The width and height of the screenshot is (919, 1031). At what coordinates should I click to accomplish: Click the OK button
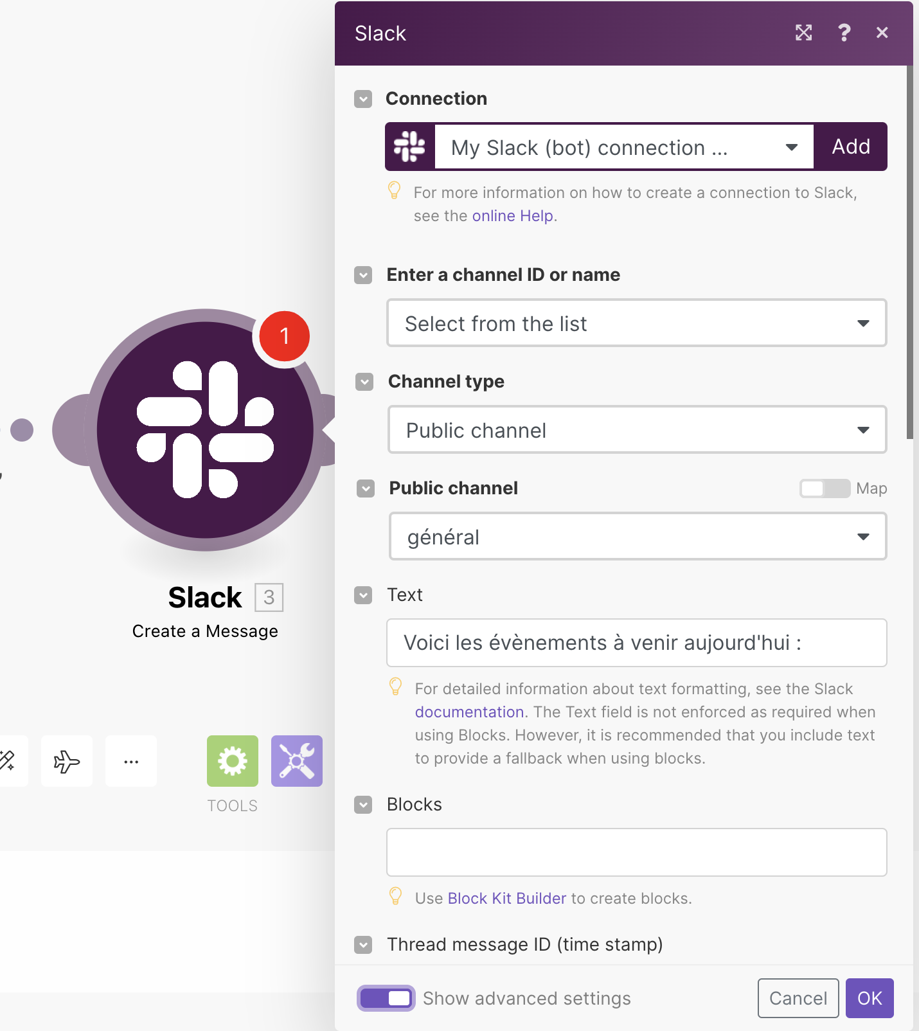pyautogui.click(x=870, y=998)
